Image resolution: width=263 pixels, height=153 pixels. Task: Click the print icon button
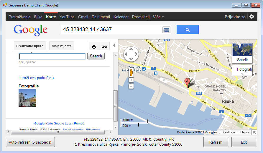click(94, 46)
